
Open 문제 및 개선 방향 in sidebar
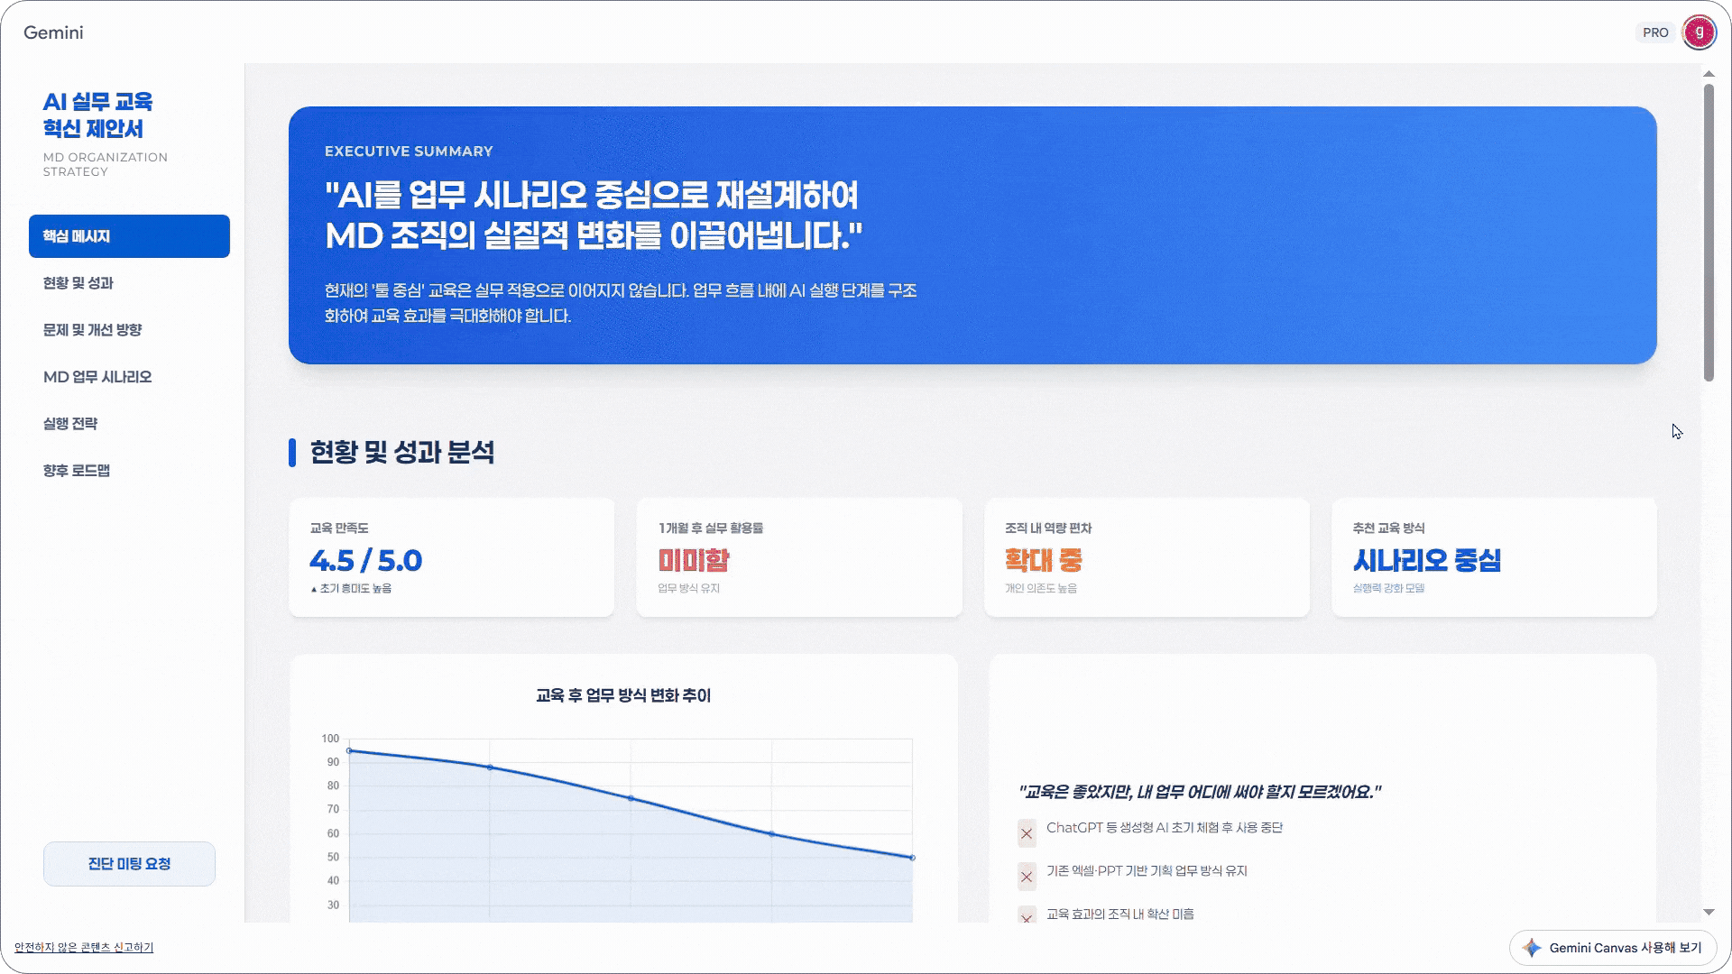tap(92, 330)
